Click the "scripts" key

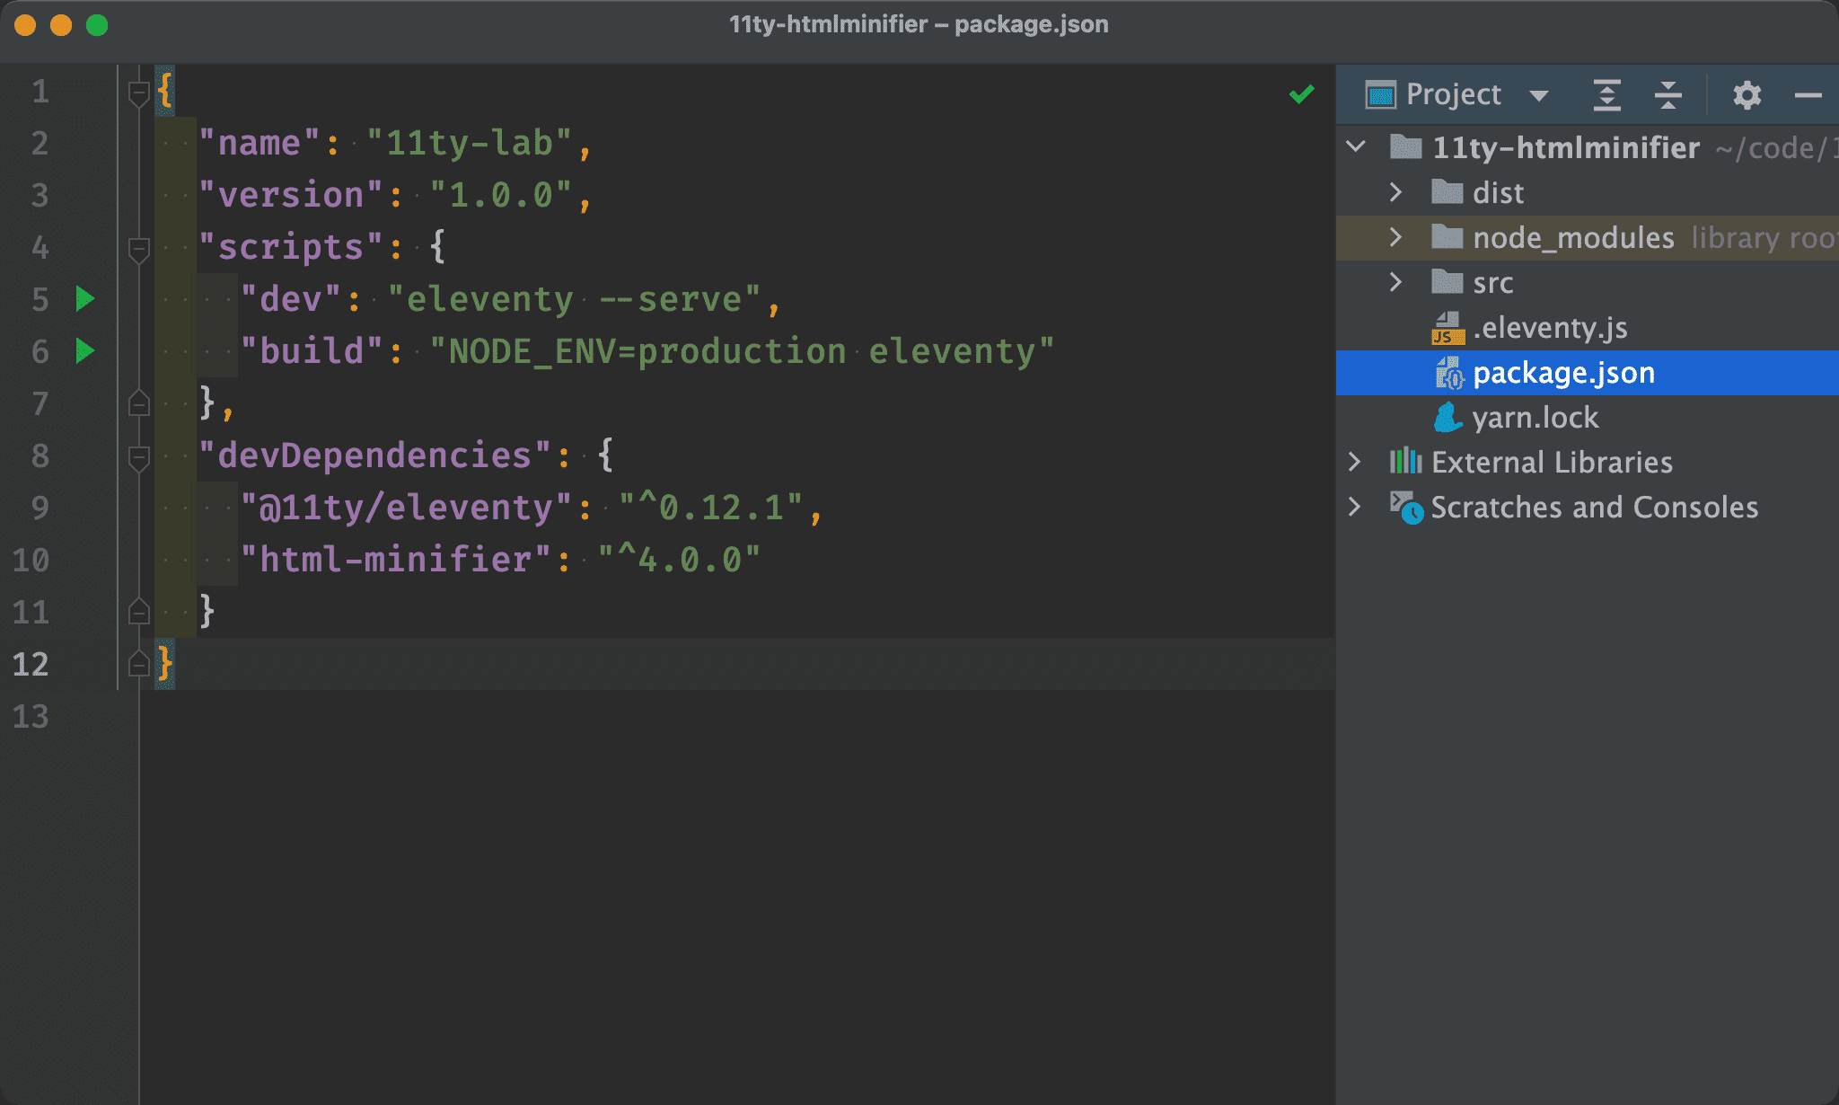coord(291,247)
